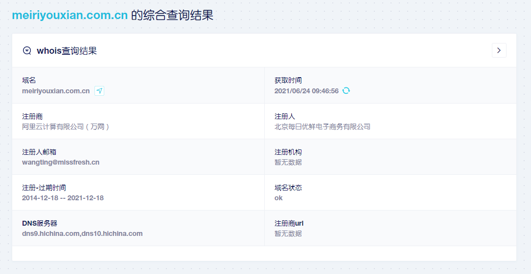Click the 获取时间 field label
The height and width of the screenshot is (274, 531).
pos(288,81)
